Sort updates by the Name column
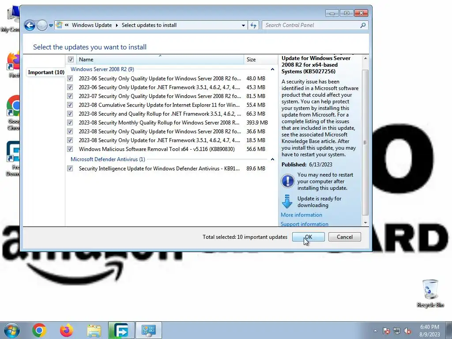 coord(160,60)
